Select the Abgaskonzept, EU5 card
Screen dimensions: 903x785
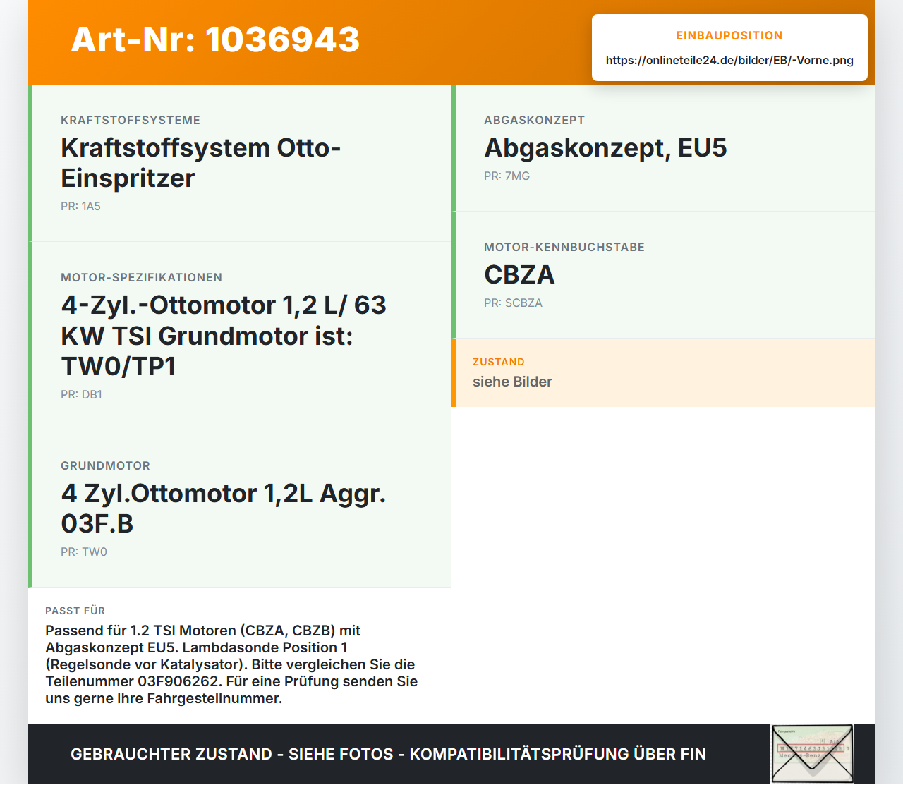[x=663, y=148]
